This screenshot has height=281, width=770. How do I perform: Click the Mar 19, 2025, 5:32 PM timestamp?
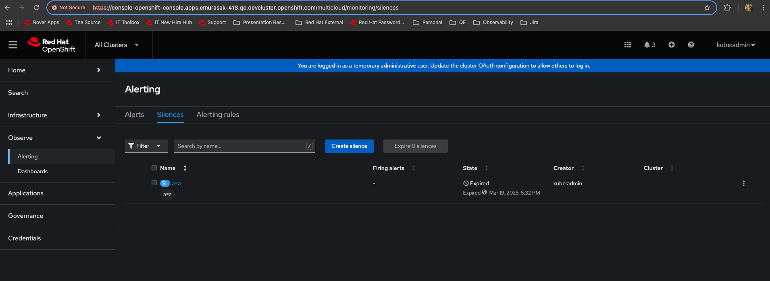pos(514,193)
